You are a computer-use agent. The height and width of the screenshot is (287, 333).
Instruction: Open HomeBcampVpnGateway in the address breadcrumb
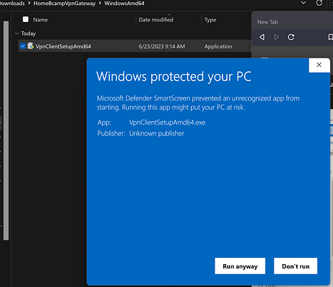click(64, 4)
